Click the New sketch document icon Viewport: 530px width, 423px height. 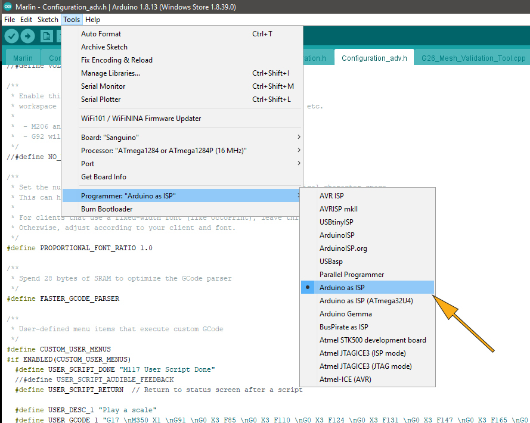47,36
